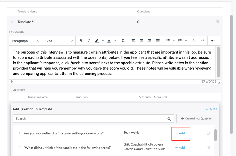Click Create New Question button
This screenshot has width=236, height=156.
click(x=196, y=119)
